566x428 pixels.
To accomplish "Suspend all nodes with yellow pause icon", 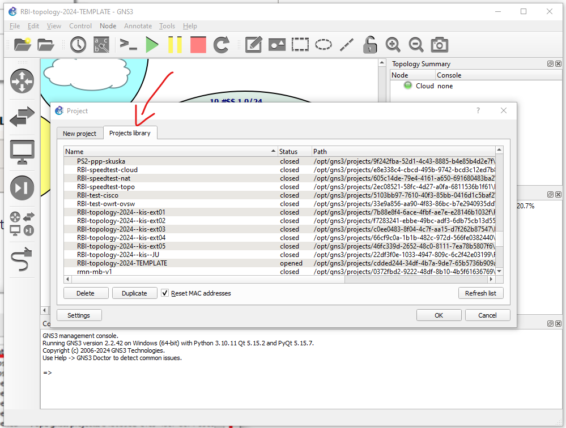I will point(175,45).
